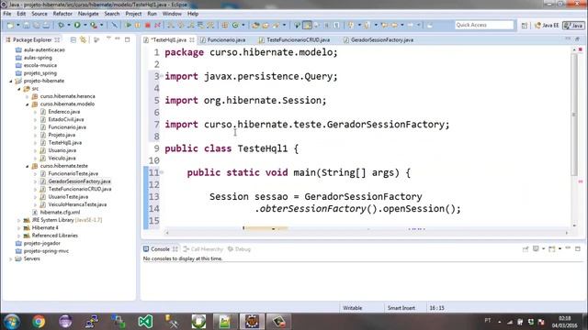This screenshot has height=330, width=588.
Task: Click the Open Type toolbar icon
Action: [255, 25]
